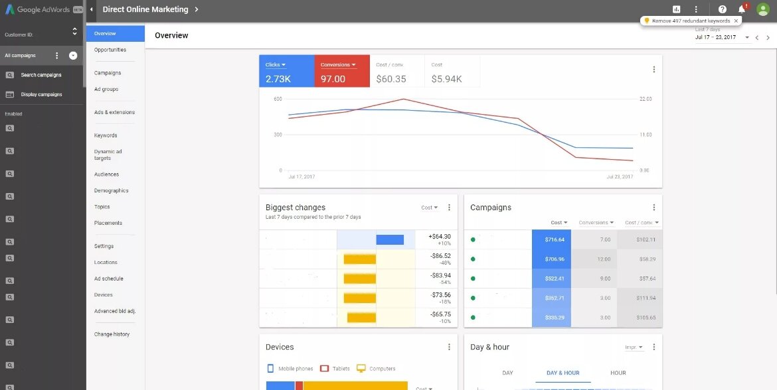Open the Opportunities page
Image resolution: width=777 pixels, height=390 pixels.
pos(110,50)
